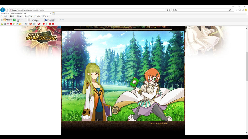
Task: Open the ヘルプ(H) menu
Action: [x=45, y=16]
